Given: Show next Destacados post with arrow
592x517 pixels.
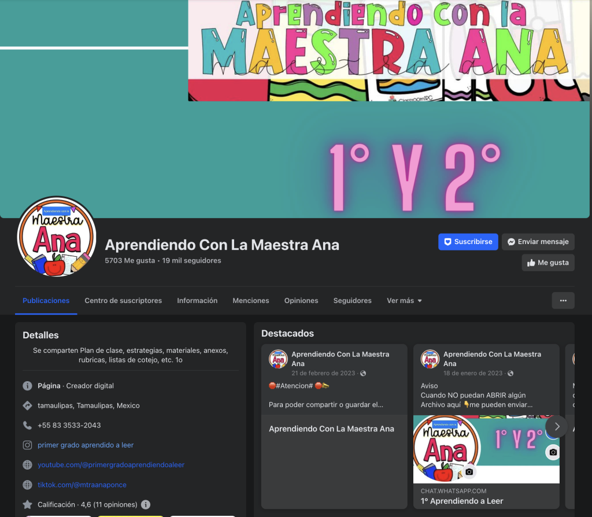Looking at the screenshot, I should click(556, 427).
